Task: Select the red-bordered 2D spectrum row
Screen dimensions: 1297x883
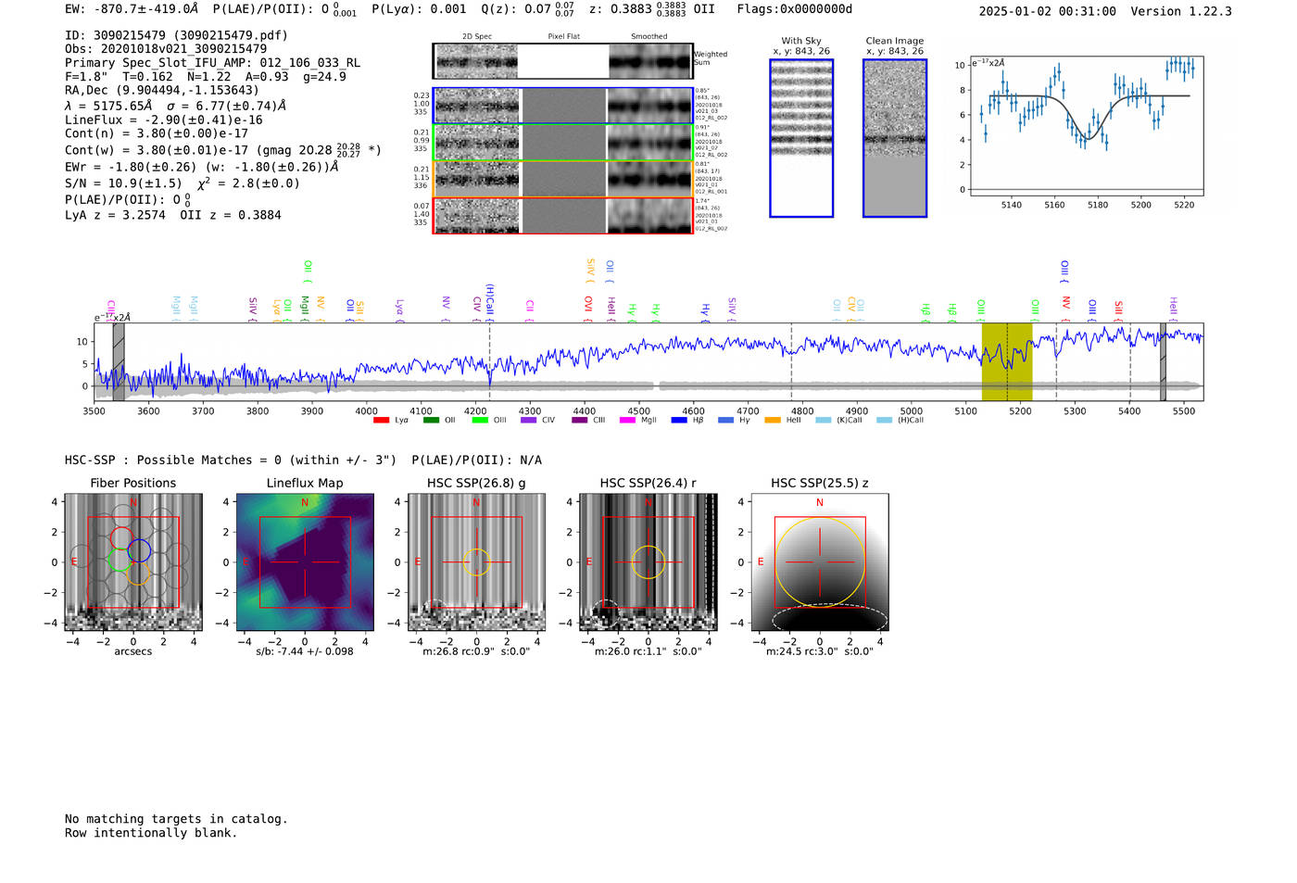Action: (x=563, y=216)
